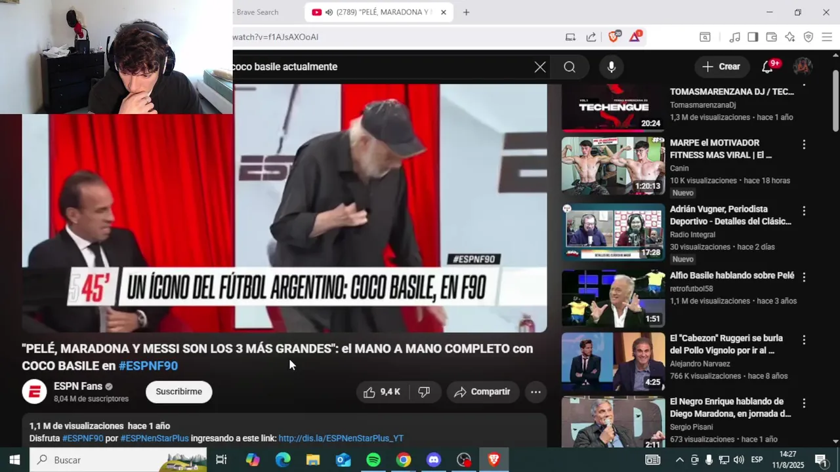The image size is (840, 472).
Task: Click the Brave Shields lion icon in the address bar
Action: (x=614, y=37)
